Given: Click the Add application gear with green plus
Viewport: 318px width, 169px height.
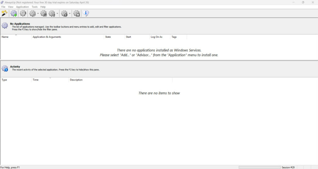Looking at the screenshot, I should click(x=14, y=13).
